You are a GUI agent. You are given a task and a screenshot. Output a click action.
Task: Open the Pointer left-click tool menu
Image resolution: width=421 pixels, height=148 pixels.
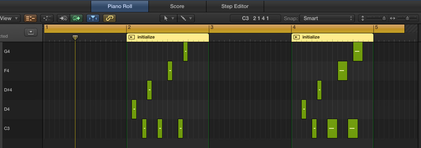click(168, 18)
